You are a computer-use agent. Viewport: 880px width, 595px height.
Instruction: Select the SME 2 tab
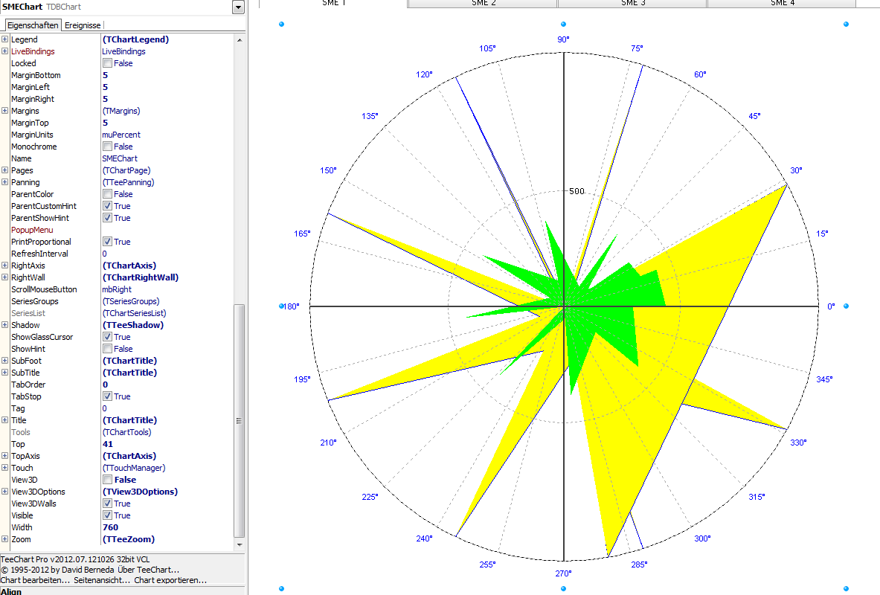(x=483, y=4)
